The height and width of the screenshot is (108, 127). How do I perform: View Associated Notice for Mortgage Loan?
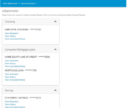point(15,80)
